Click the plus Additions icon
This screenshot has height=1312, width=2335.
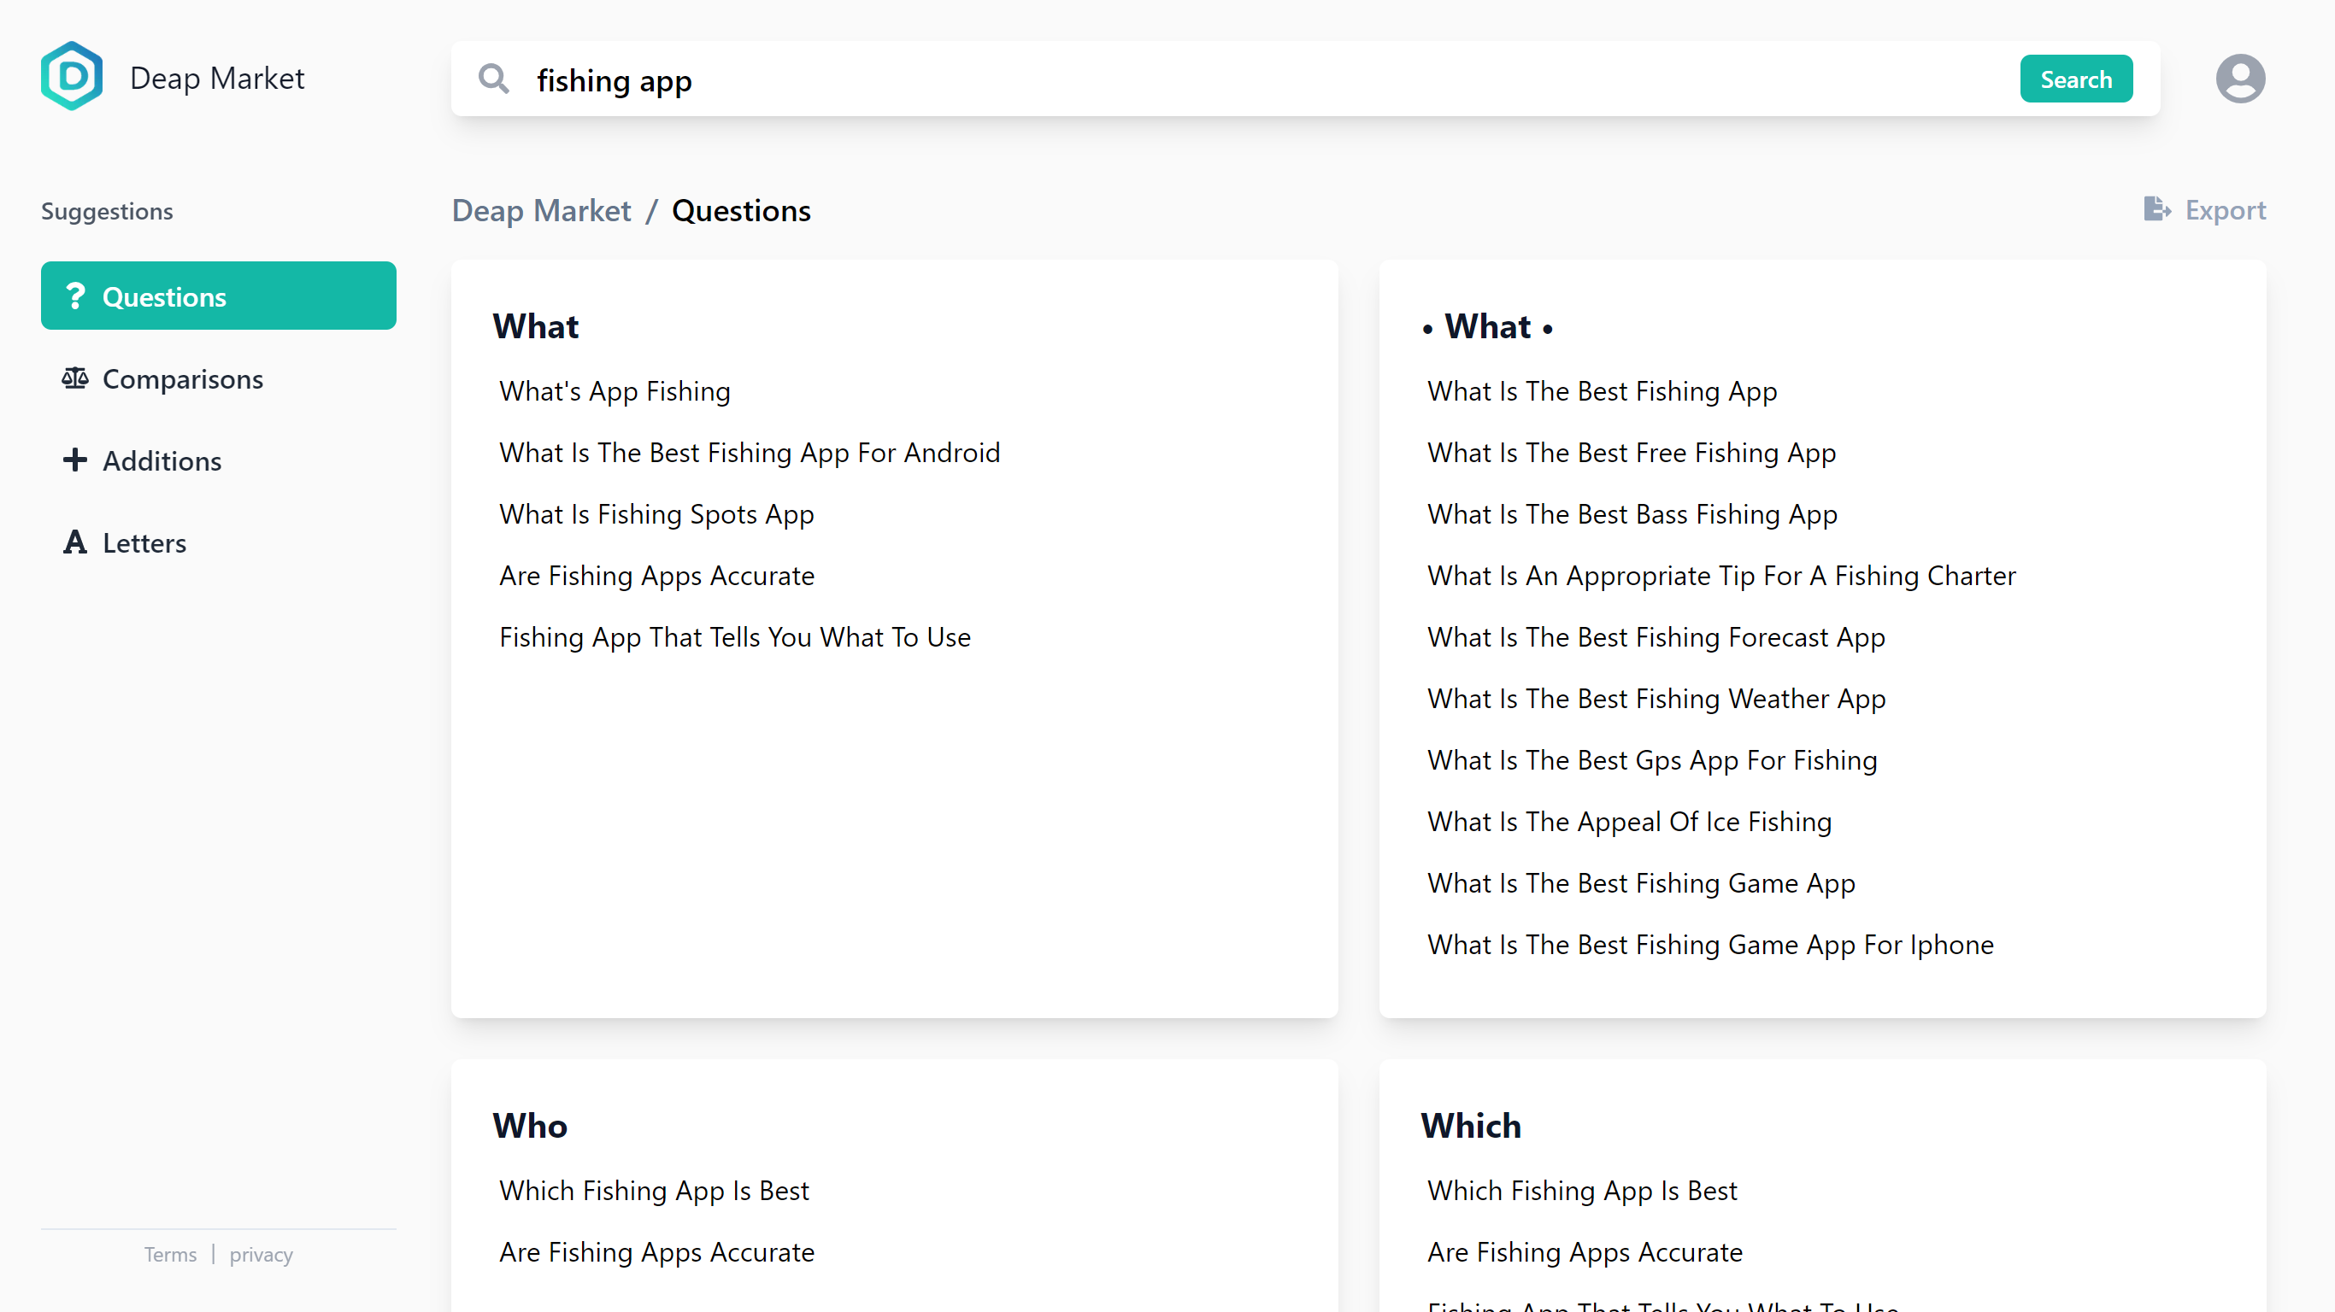75,460
